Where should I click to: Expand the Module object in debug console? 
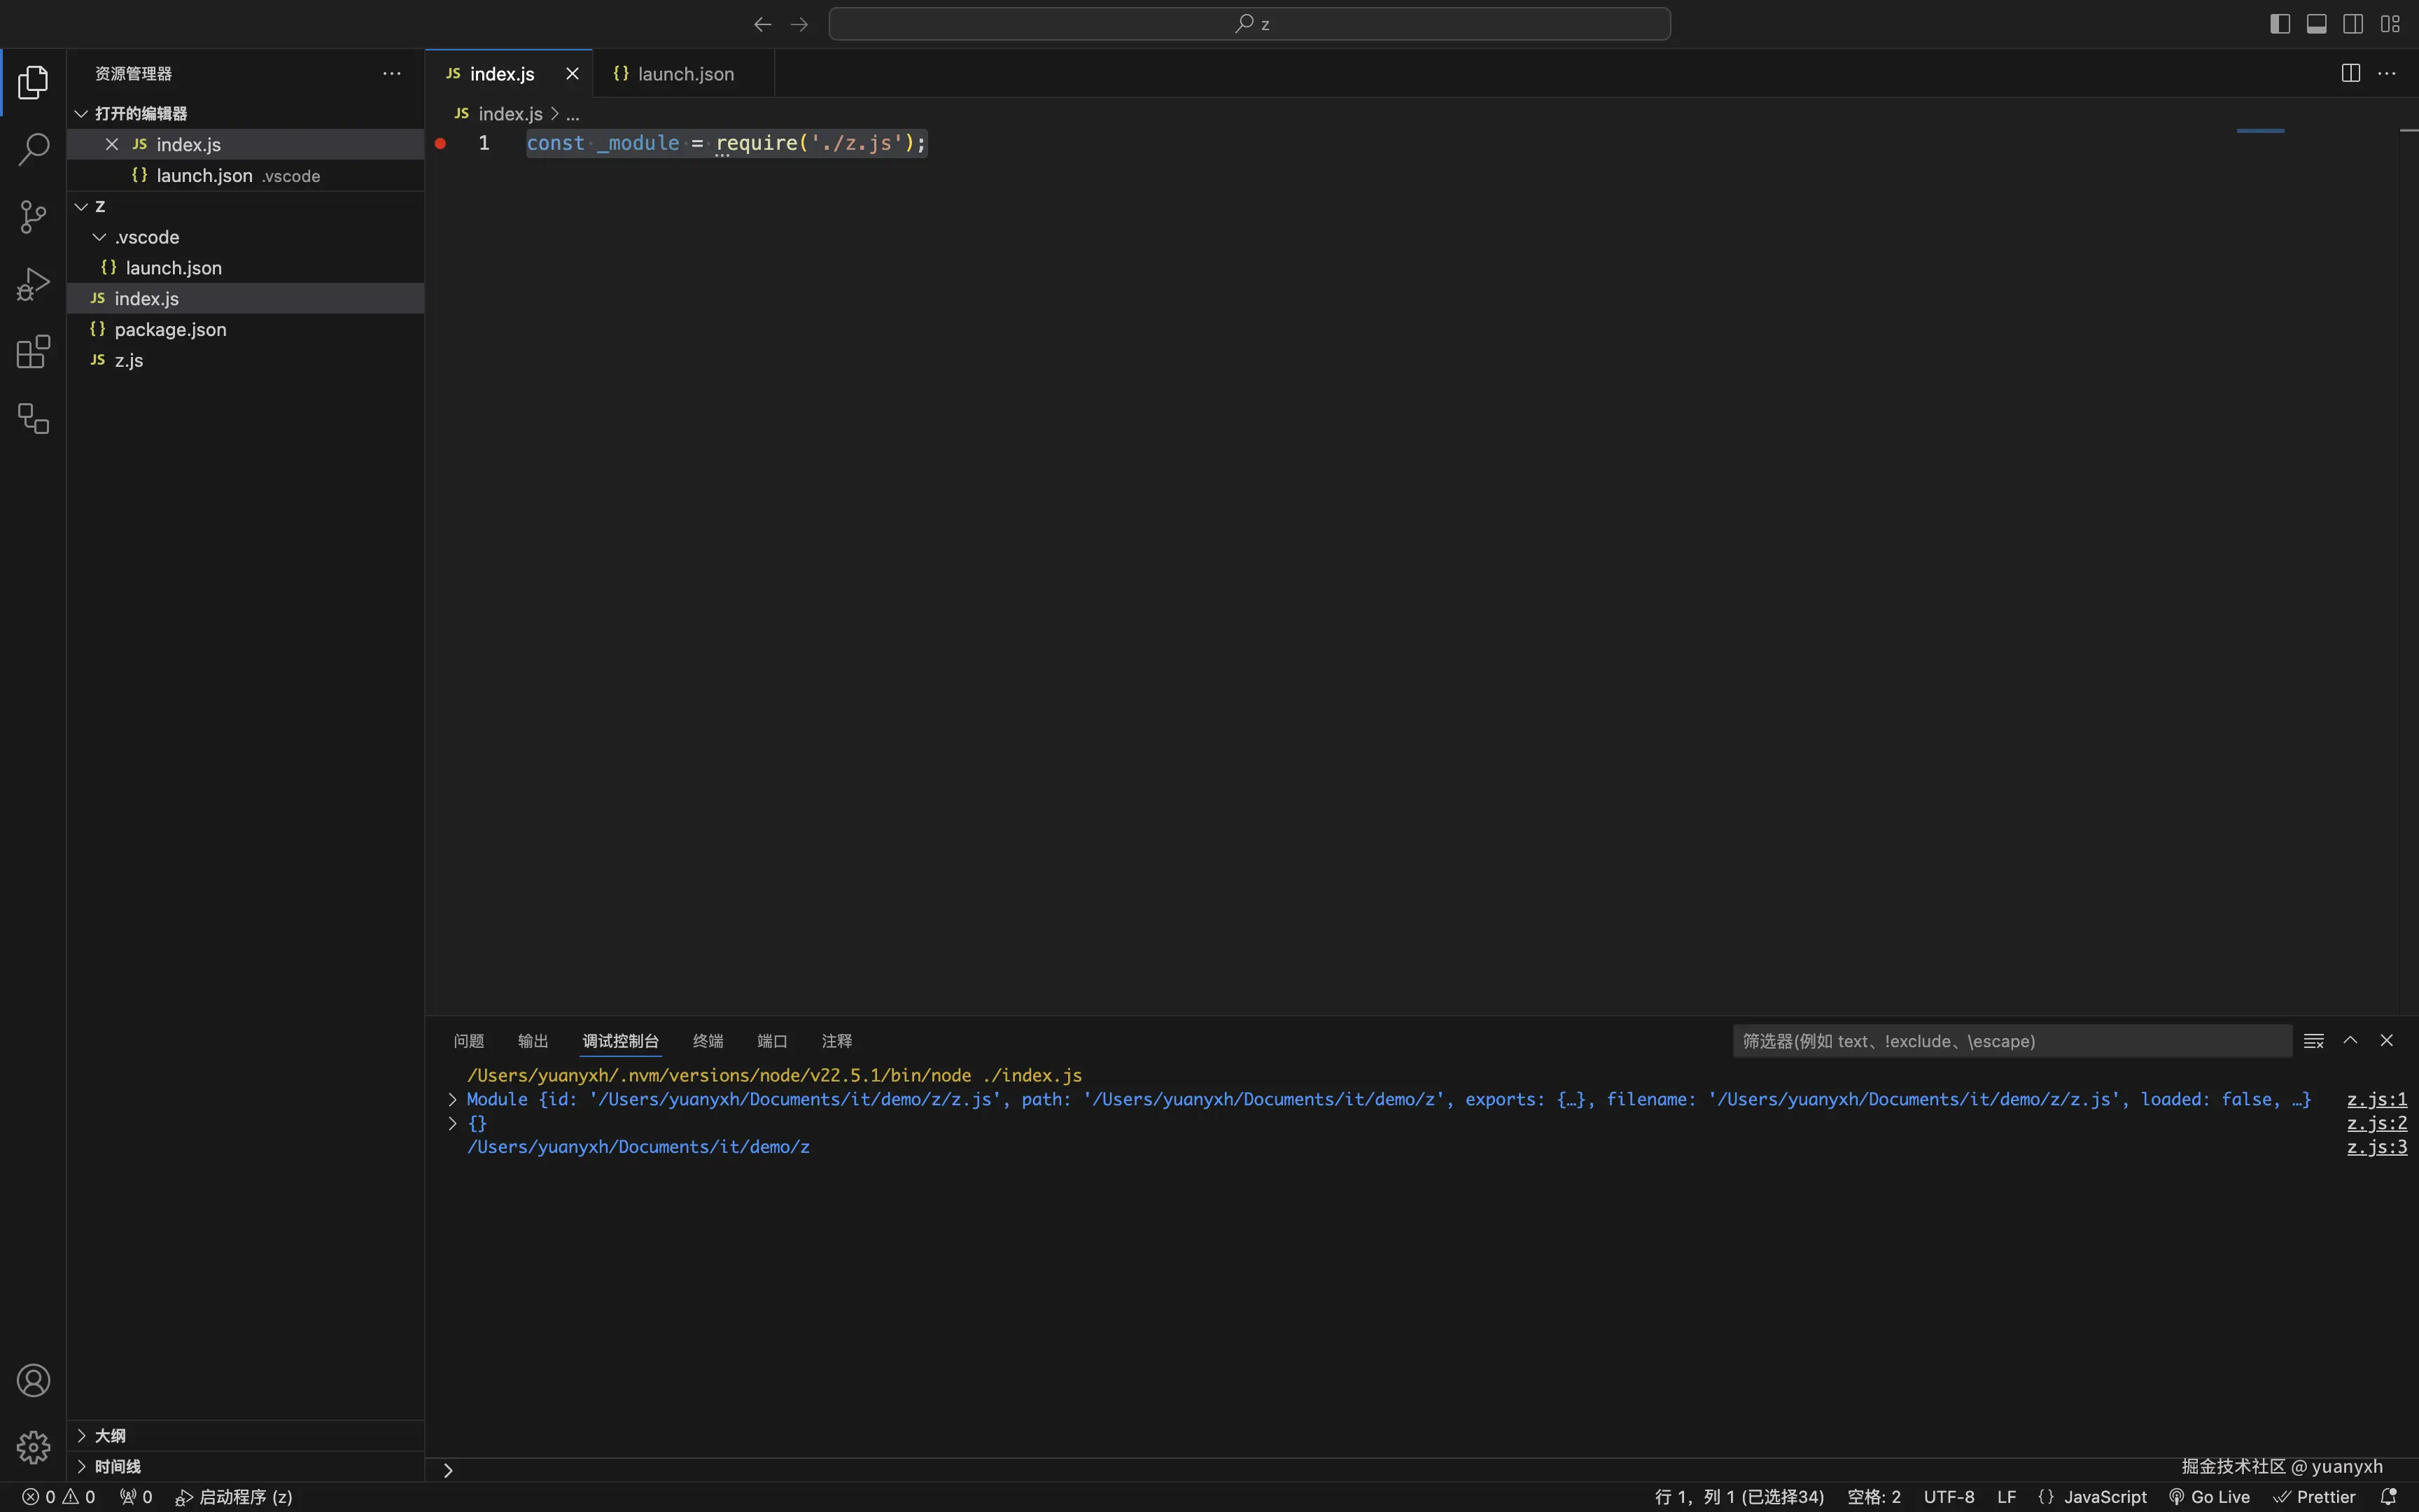pos(453,1099)
